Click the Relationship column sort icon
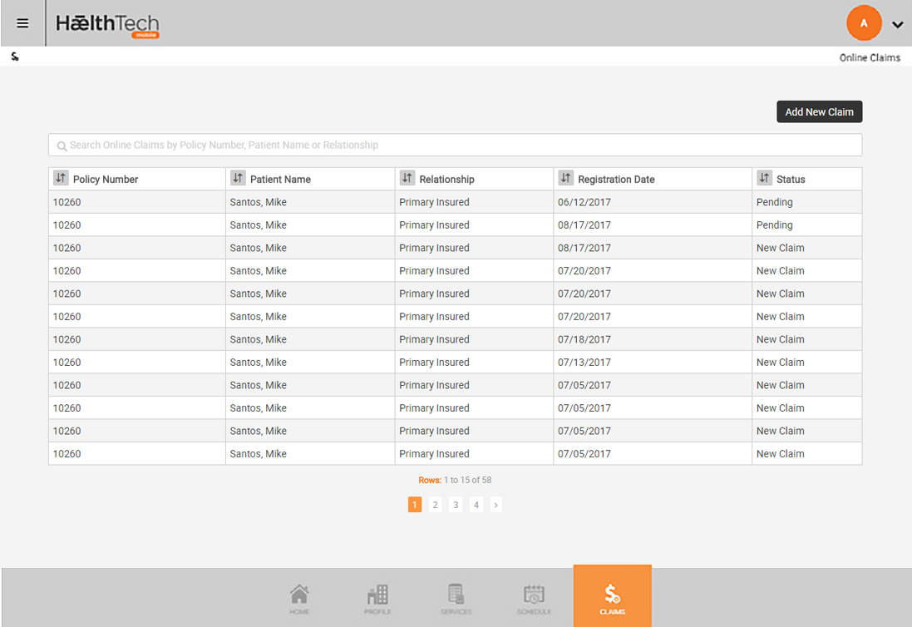The width and height of the screenshot is (912, 627). tap(407, 179)
